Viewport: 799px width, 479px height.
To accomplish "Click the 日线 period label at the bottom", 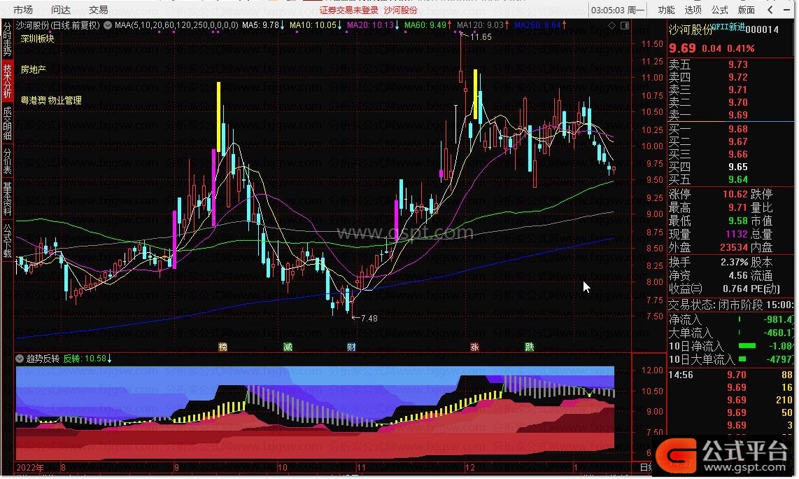I will 646,468.
